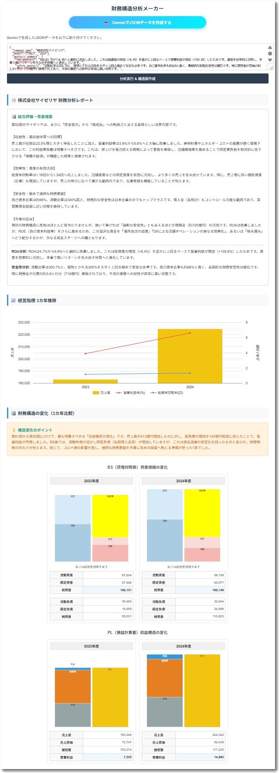Click operating profit value 14,883
279x773 pixels.
tap(219, 757)
